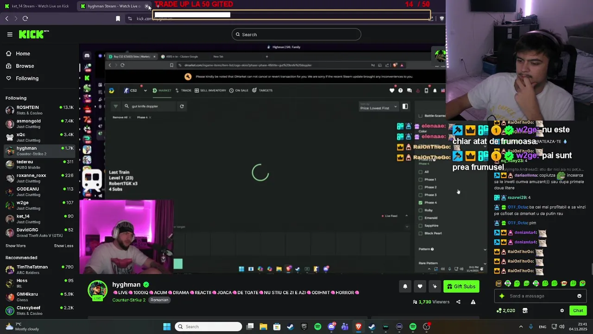Viewport: 593px width, 334px height.
Task: Focus the Kick Search field
Action: click(x=296, y=34)
